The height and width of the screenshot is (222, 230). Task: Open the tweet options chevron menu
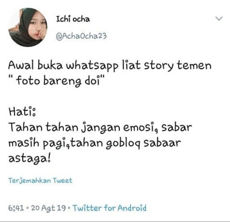click(x=219, y=18)
